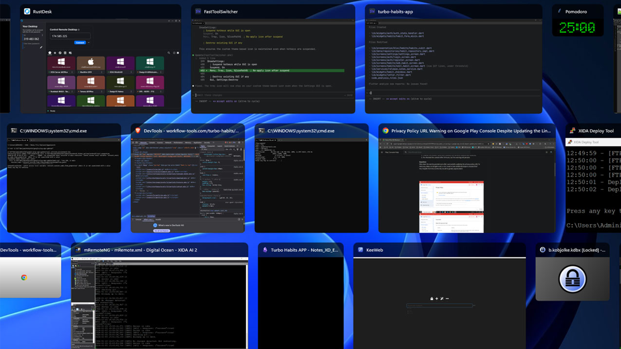The width and height of the screenshot is (621, 349).
Task: Click the turbo-habits-app window title icon
Action: pos(372,12)
